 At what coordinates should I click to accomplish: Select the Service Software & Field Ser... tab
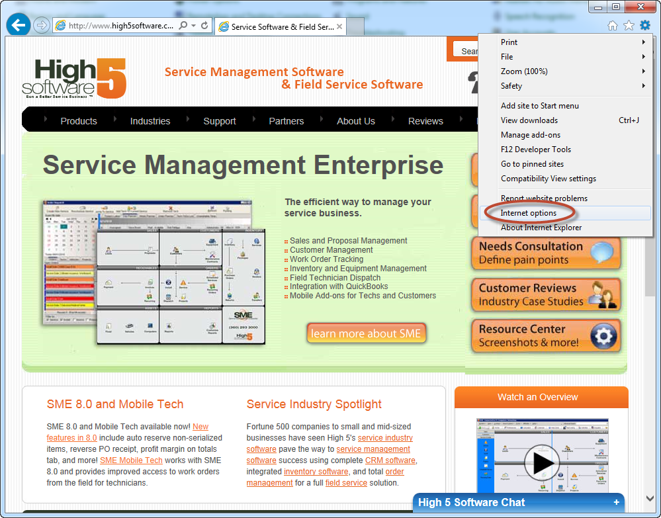[x=281, y=26]
